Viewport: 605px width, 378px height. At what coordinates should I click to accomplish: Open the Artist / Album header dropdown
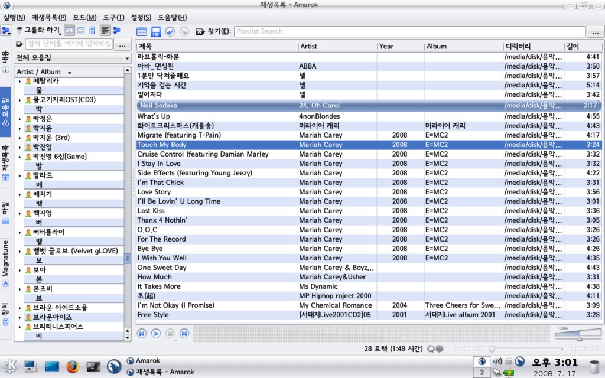point(70,73)
